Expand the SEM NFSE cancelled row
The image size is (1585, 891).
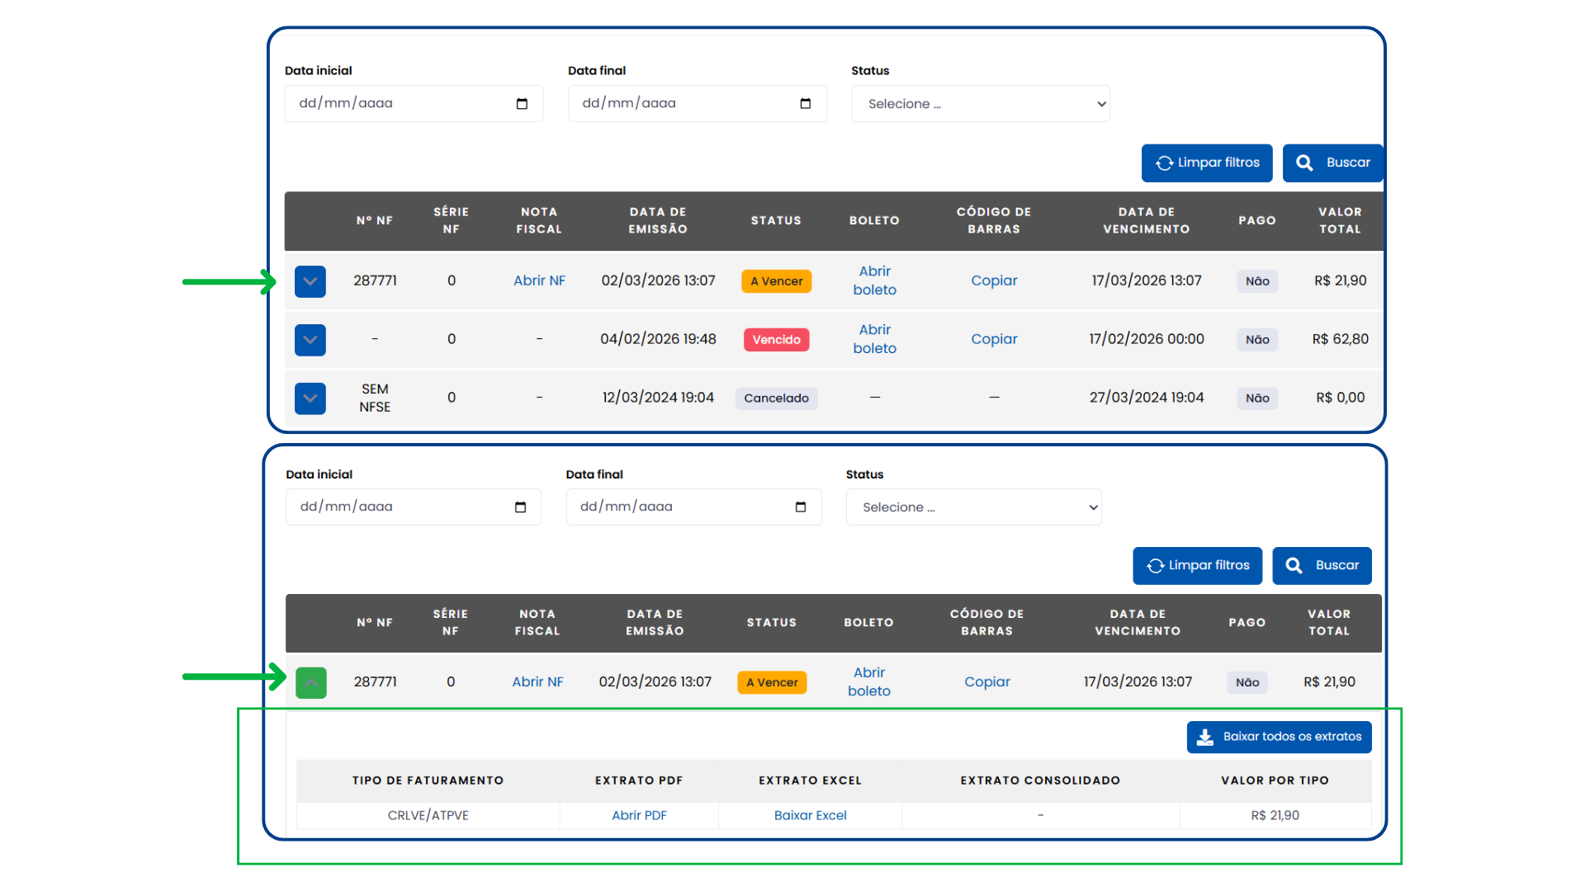[x=310, y=398]
